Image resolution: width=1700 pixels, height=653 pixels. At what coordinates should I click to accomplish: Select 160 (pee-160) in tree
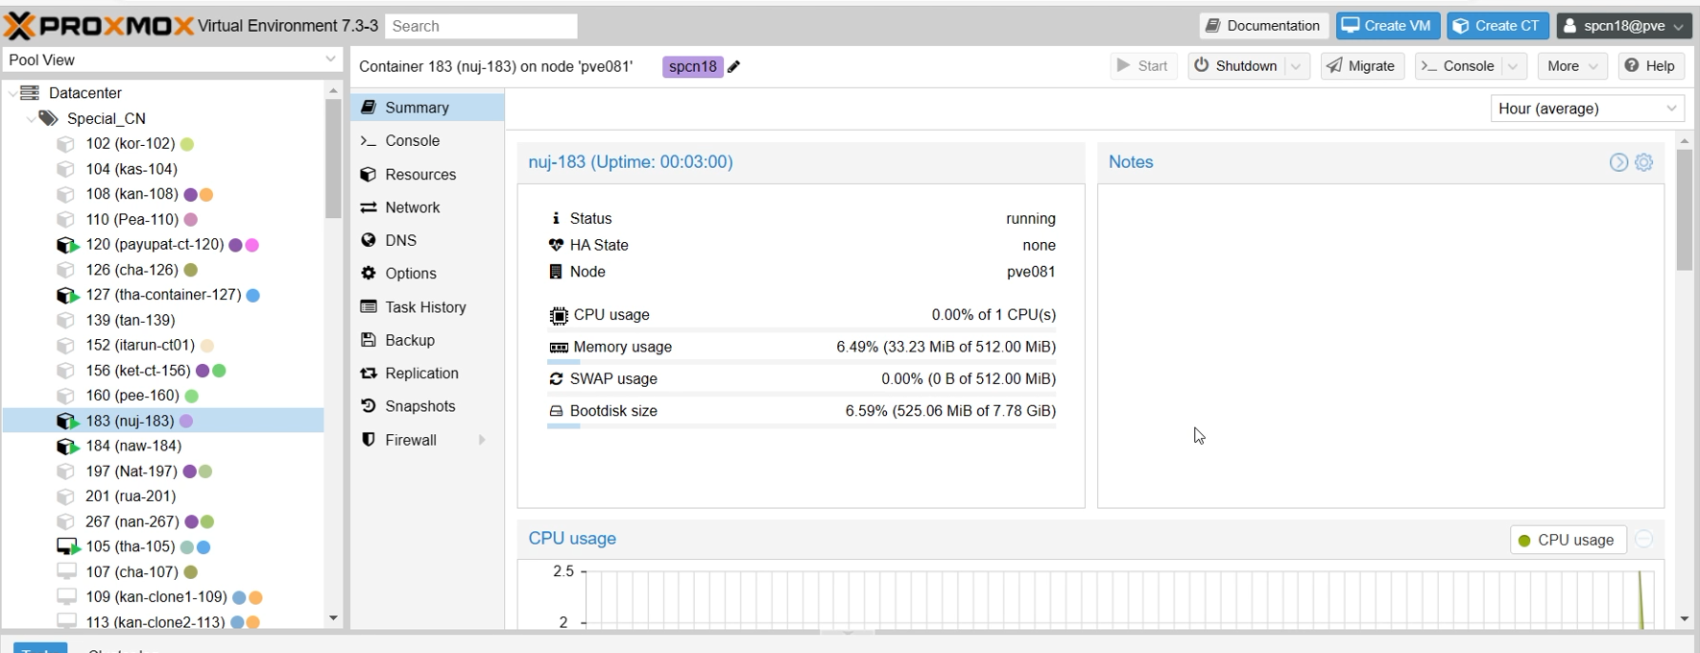pyautogui.click(x=163, y=396)
